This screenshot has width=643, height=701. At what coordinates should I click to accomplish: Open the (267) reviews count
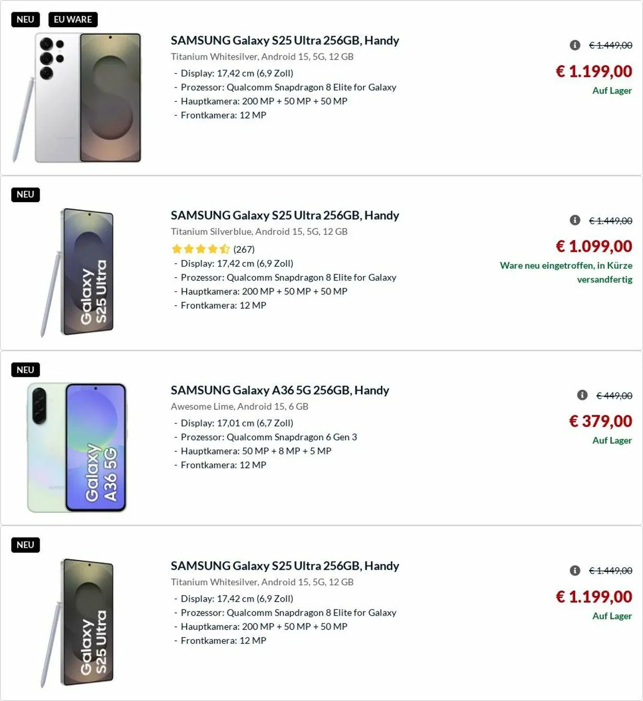coord(244,250)
